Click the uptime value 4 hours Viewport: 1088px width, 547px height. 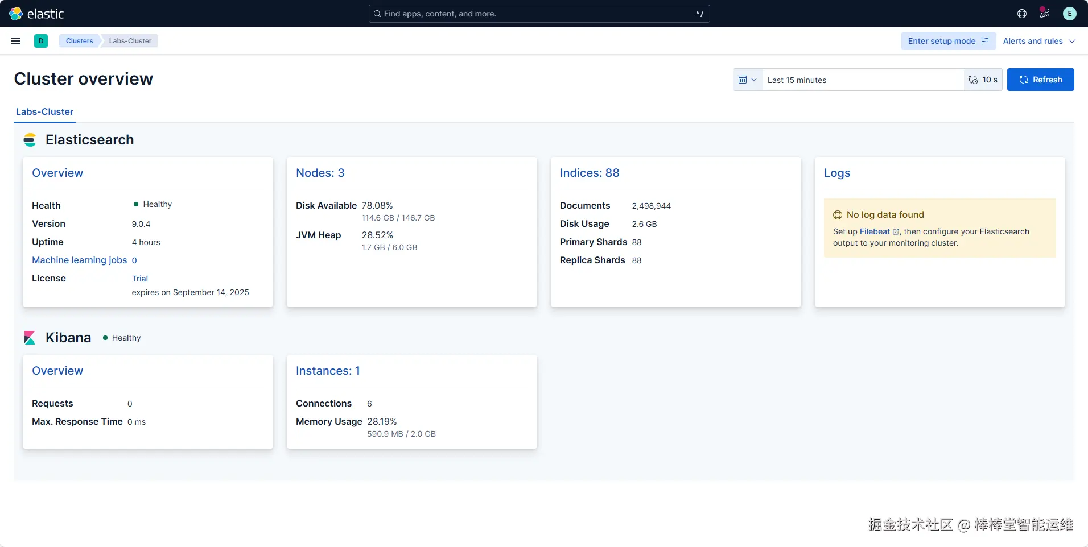coord(146,242)
